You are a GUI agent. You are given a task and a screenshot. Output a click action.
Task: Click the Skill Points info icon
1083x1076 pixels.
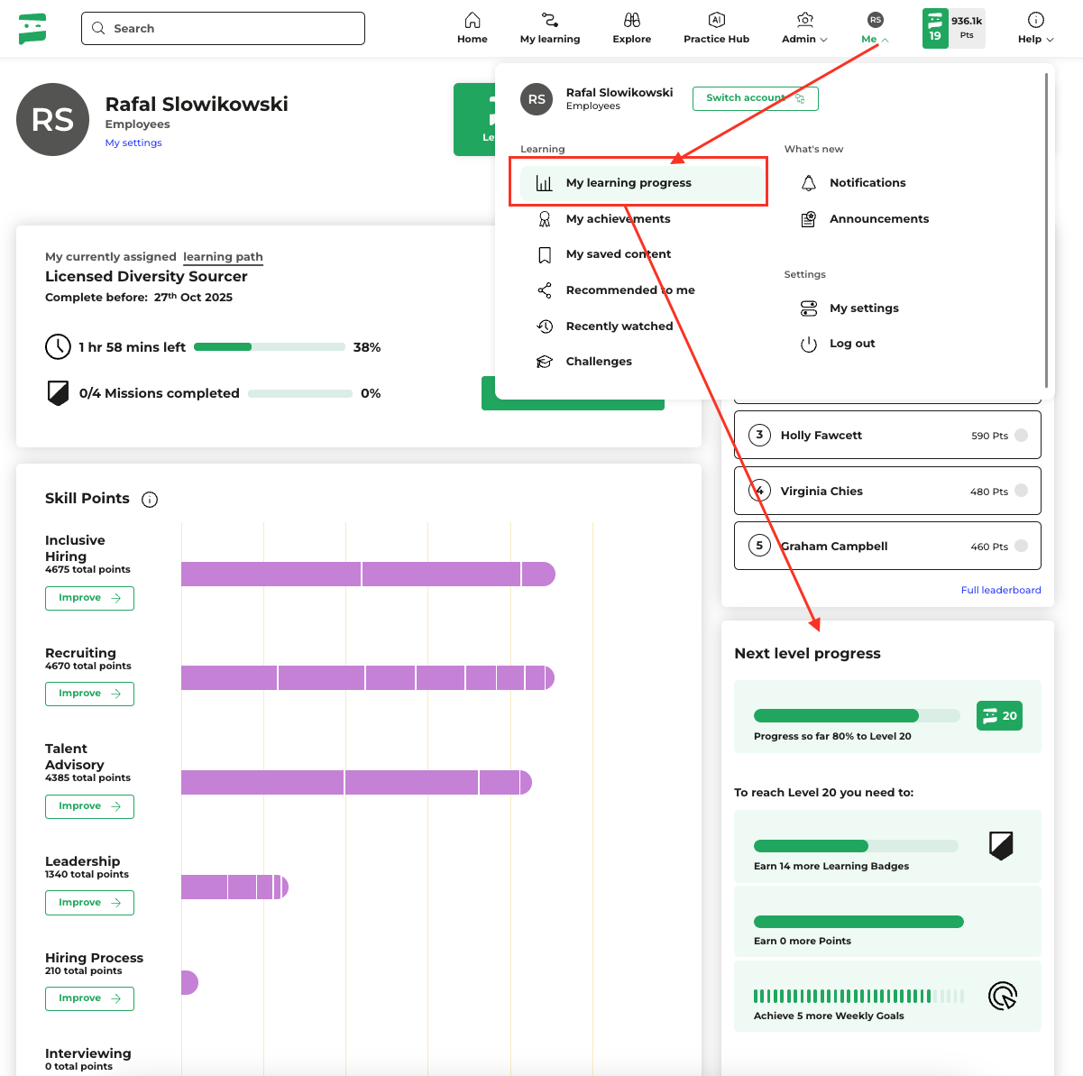pyautogui.click(x=150, y=500)
